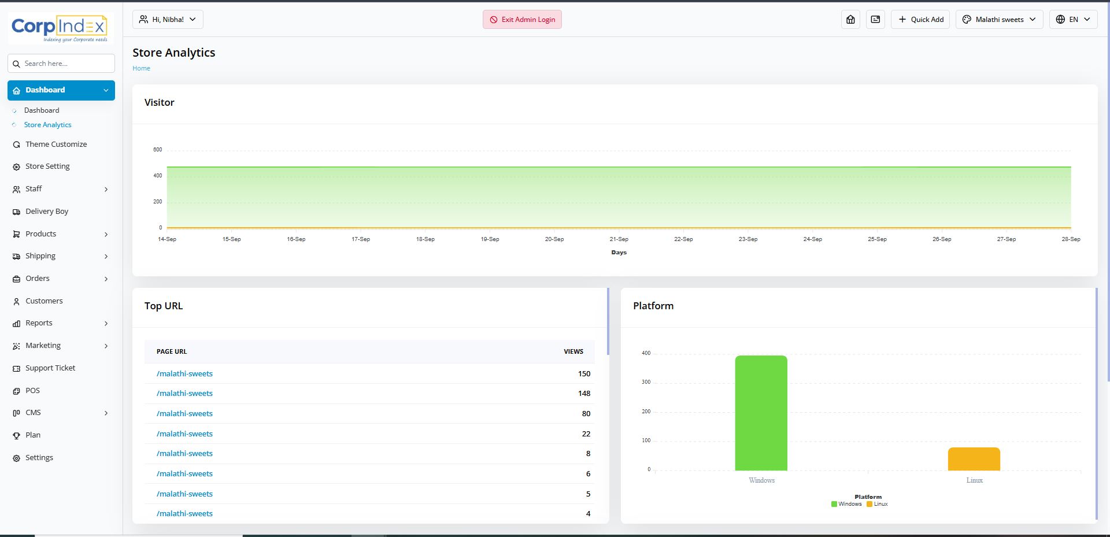Click the Settings gear icon in sidebar

(16, 458)
